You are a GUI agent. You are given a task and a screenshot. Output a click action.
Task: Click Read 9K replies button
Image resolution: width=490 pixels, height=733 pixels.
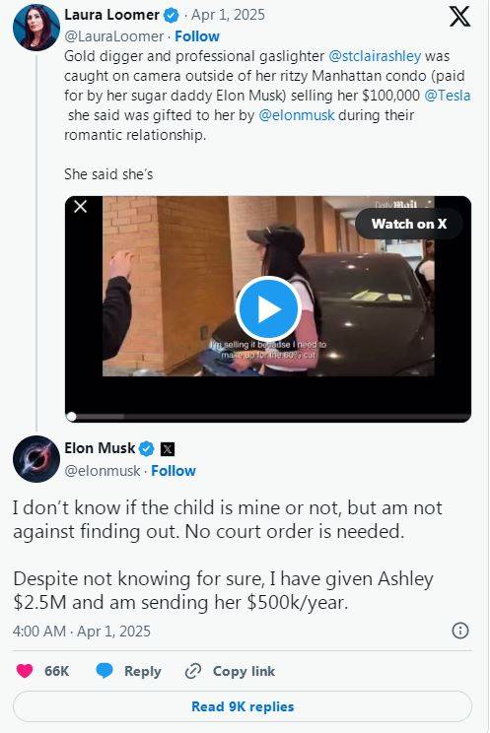(243, 706)
